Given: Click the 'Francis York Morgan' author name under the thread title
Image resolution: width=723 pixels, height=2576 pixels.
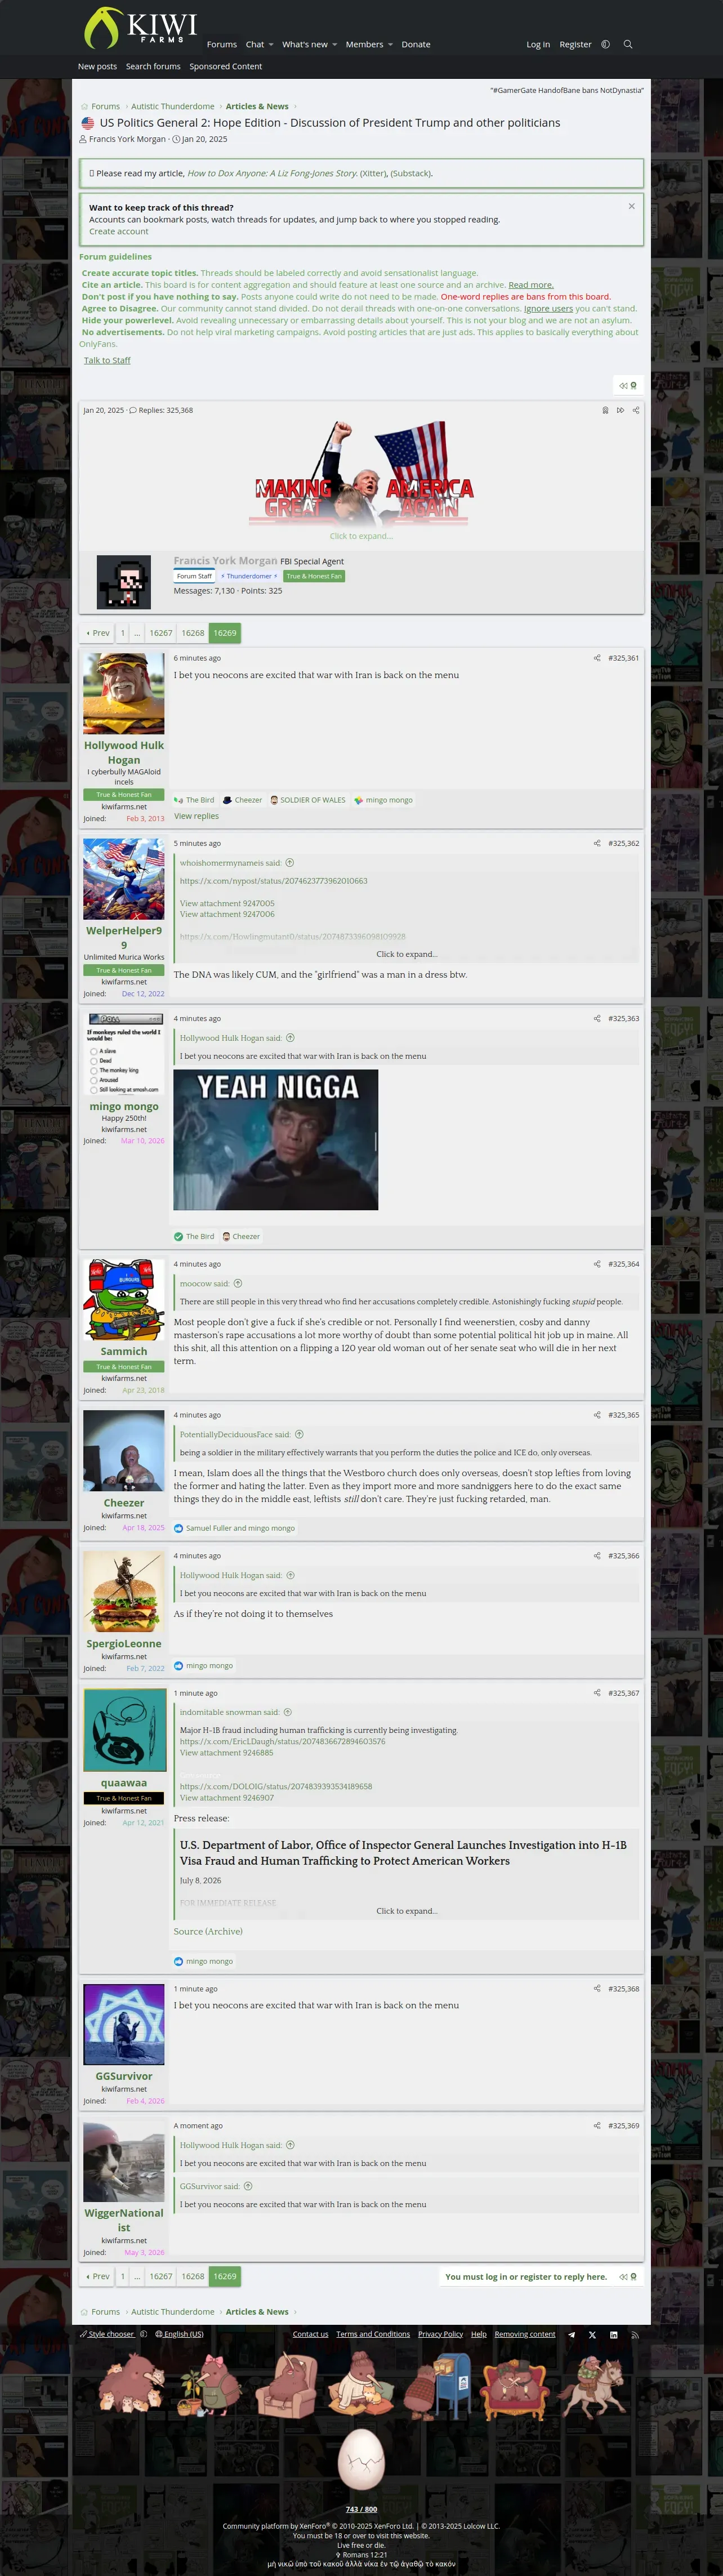Looking at the screenshot, I should click(x=127, y=139).
